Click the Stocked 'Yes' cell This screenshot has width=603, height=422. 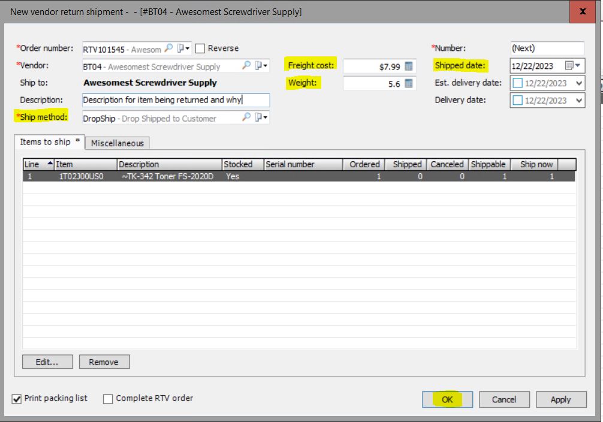(x=233, y=176)
